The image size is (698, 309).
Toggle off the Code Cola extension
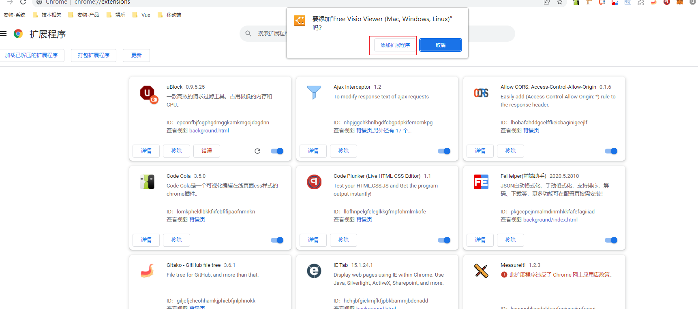pos(277,240)
